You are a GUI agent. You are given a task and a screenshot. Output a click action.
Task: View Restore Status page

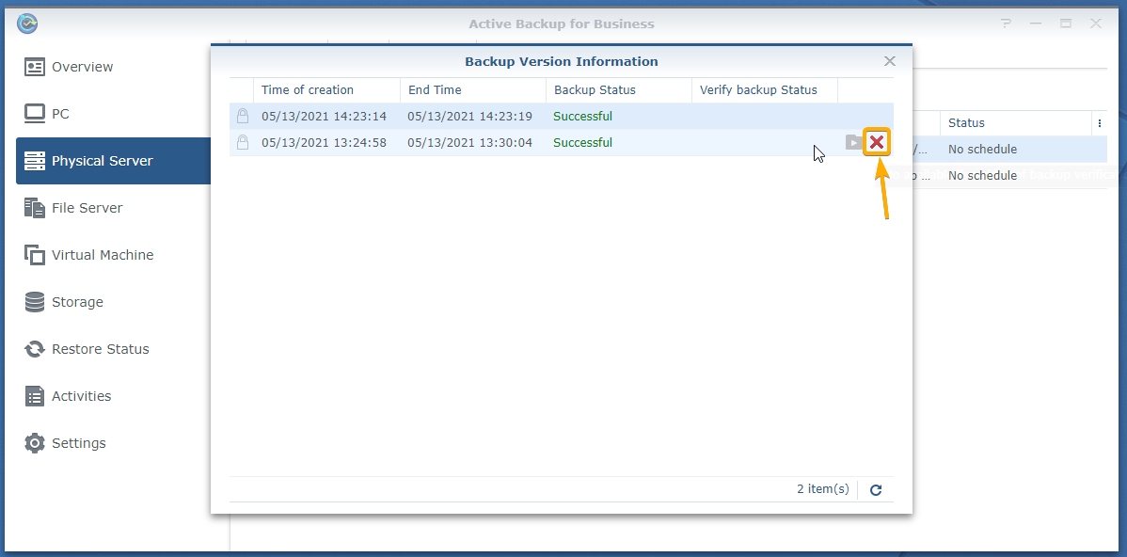100,349
